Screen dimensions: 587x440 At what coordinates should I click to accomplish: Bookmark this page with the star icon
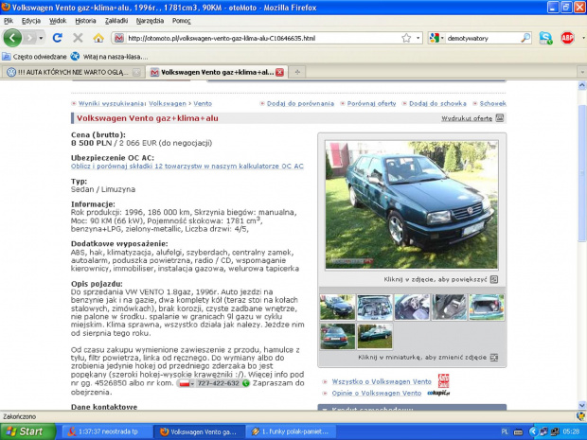[406, 38]
